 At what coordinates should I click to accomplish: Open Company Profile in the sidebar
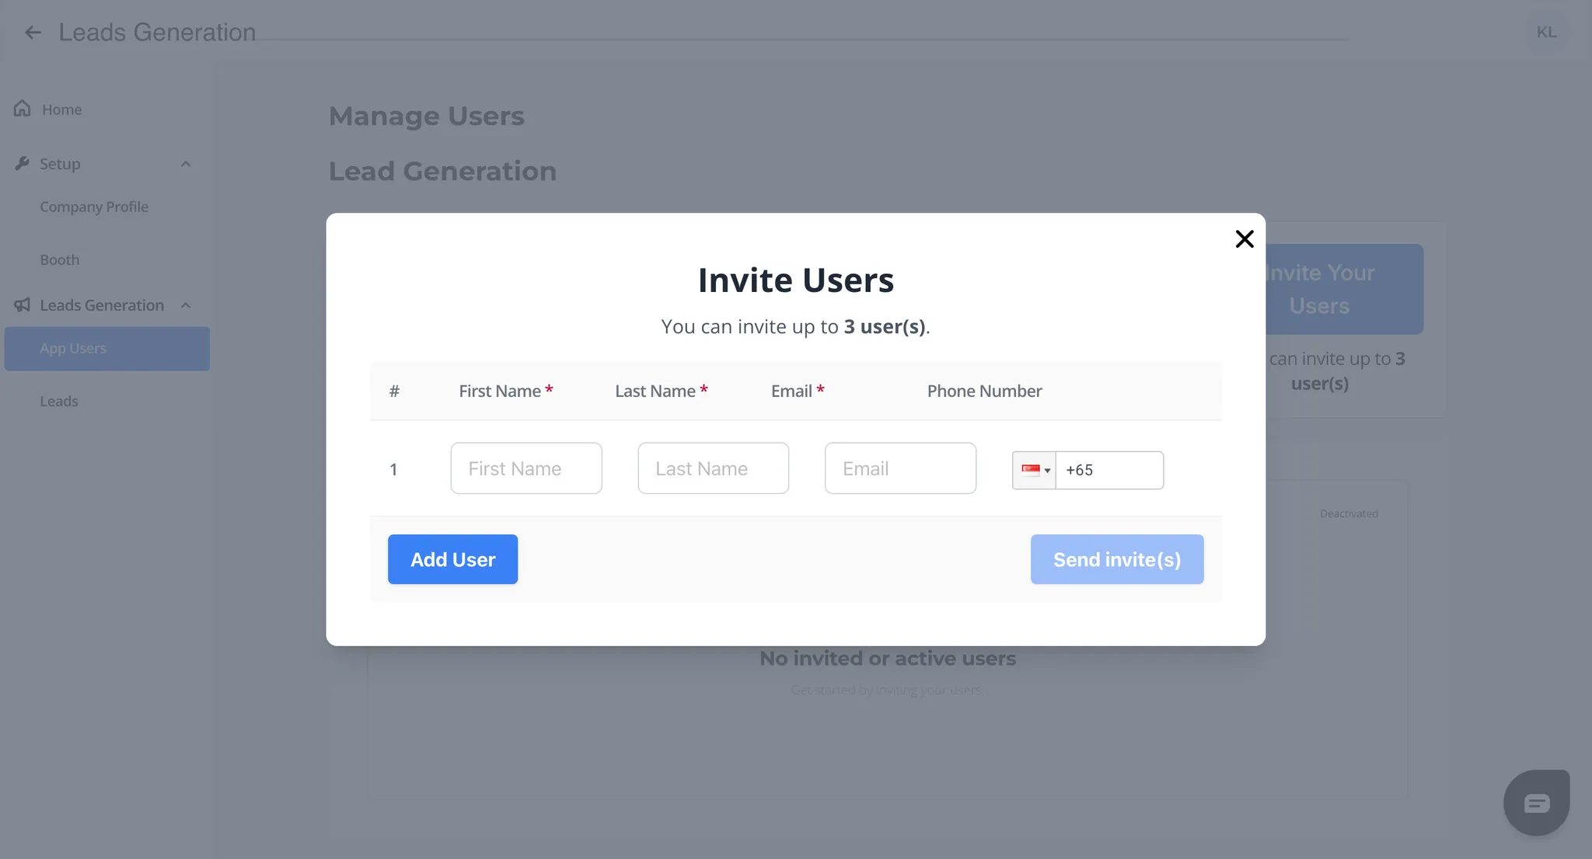94,207
